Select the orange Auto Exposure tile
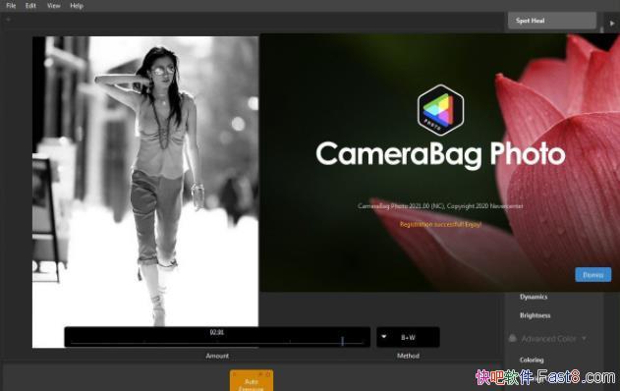 pyautogui.click(x=252, y=381)
